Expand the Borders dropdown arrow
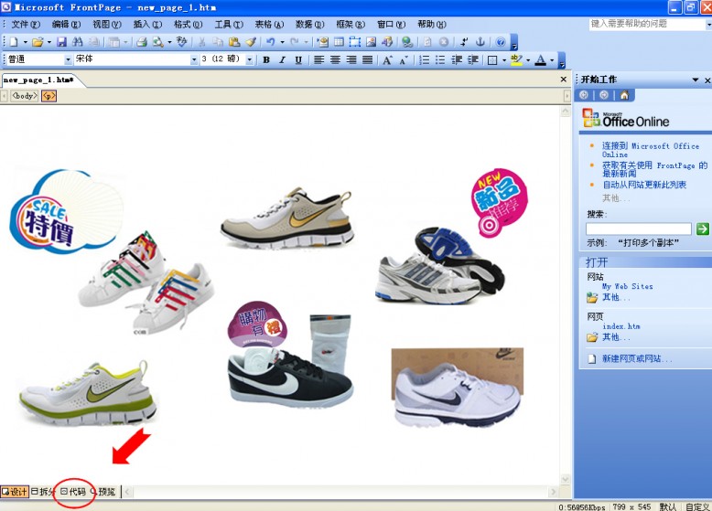 tap(504, 59)
